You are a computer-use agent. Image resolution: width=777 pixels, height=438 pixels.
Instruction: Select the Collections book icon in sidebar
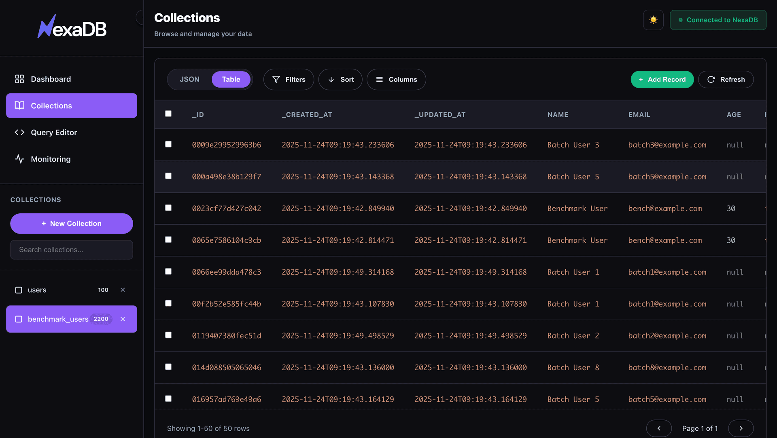click(19, 105)
